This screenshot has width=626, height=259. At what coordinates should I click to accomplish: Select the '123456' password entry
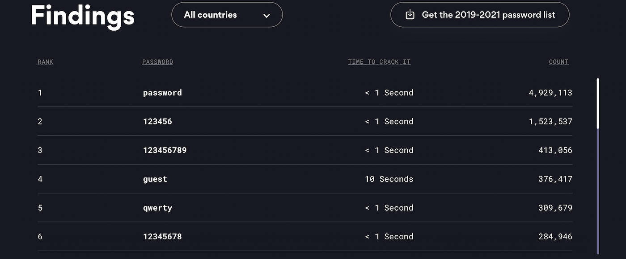click(157, 122)
